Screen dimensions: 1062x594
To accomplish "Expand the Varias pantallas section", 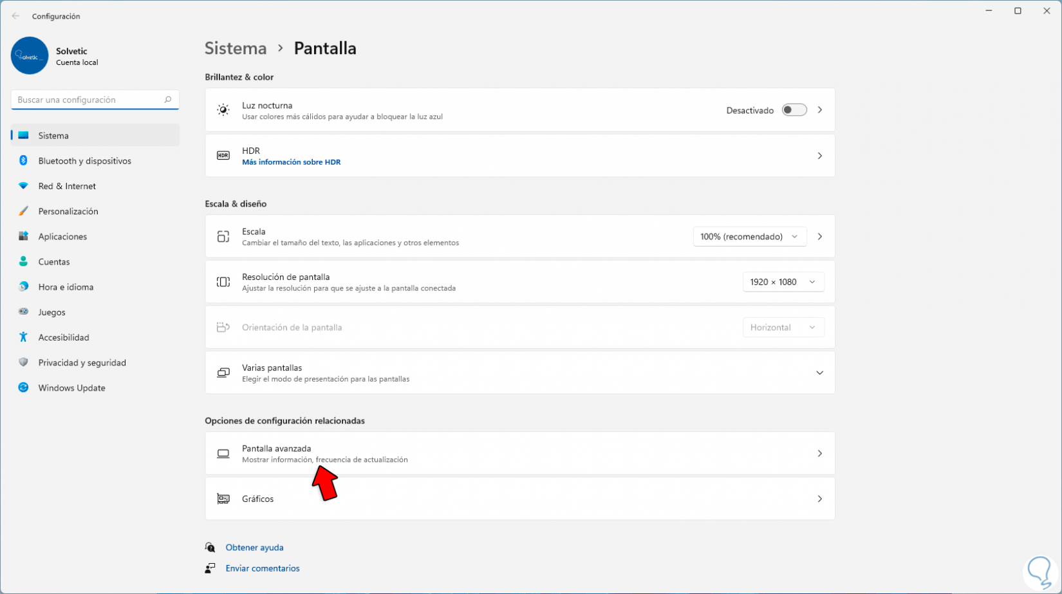I will pos(819,373).
